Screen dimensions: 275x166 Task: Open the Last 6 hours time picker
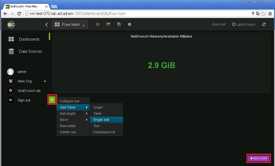244,24
